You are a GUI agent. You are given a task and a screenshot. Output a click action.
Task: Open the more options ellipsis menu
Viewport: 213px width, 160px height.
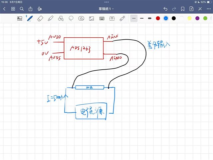[209, 9]
